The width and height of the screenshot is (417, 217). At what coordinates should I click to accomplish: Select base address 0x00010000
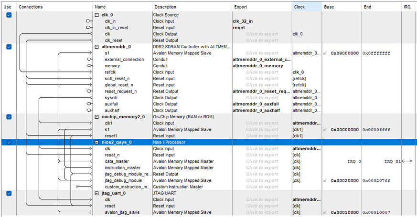click(x=345, y=213)
